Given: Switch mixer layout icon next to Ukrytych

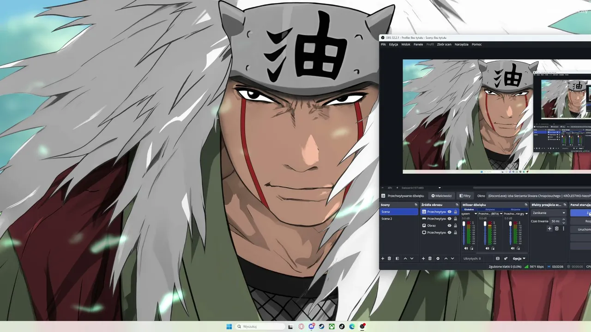Looking at the screenshot, I should click(x=498, y=259).
